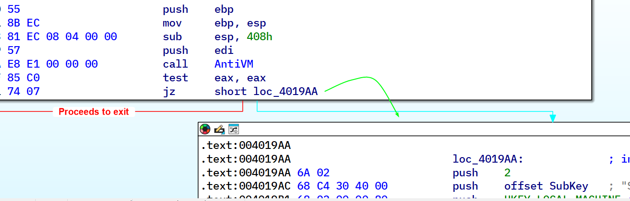Viewport: 630px width, 201px height.
Task: Select the 'Proceeds to exit' annotation
Action: pyautogui.click(x=94, y=112)
